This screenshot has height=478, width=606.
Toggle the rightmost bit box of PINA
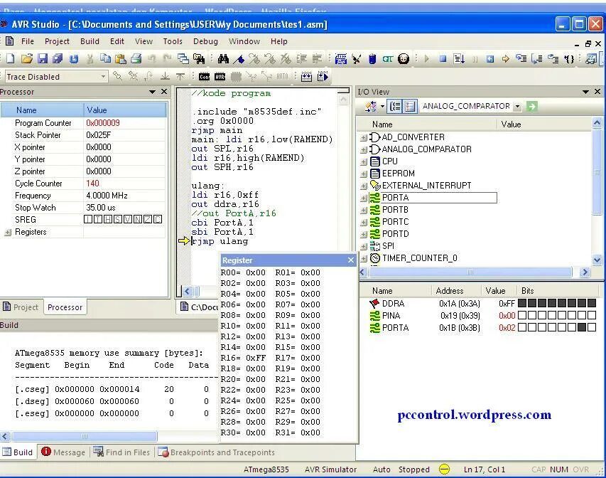coord(592,315)
